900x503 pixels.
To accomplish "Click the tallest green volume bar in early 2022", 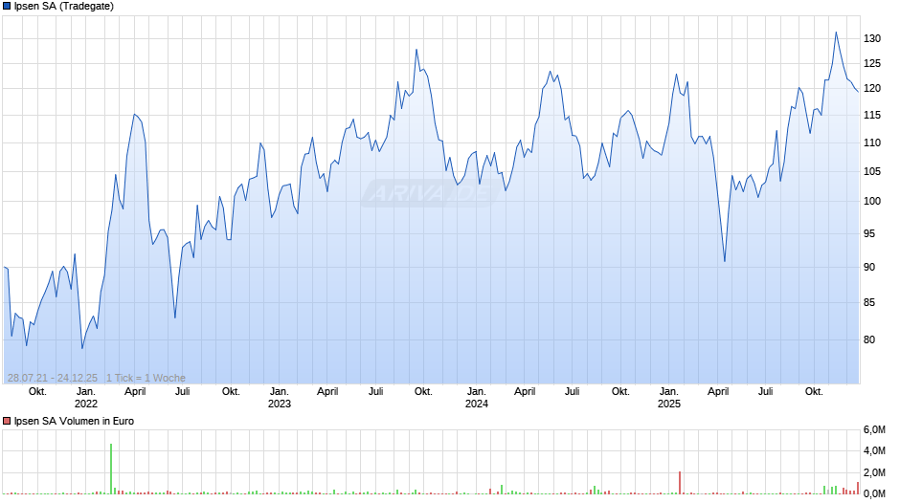I will (x=111, y=469).
